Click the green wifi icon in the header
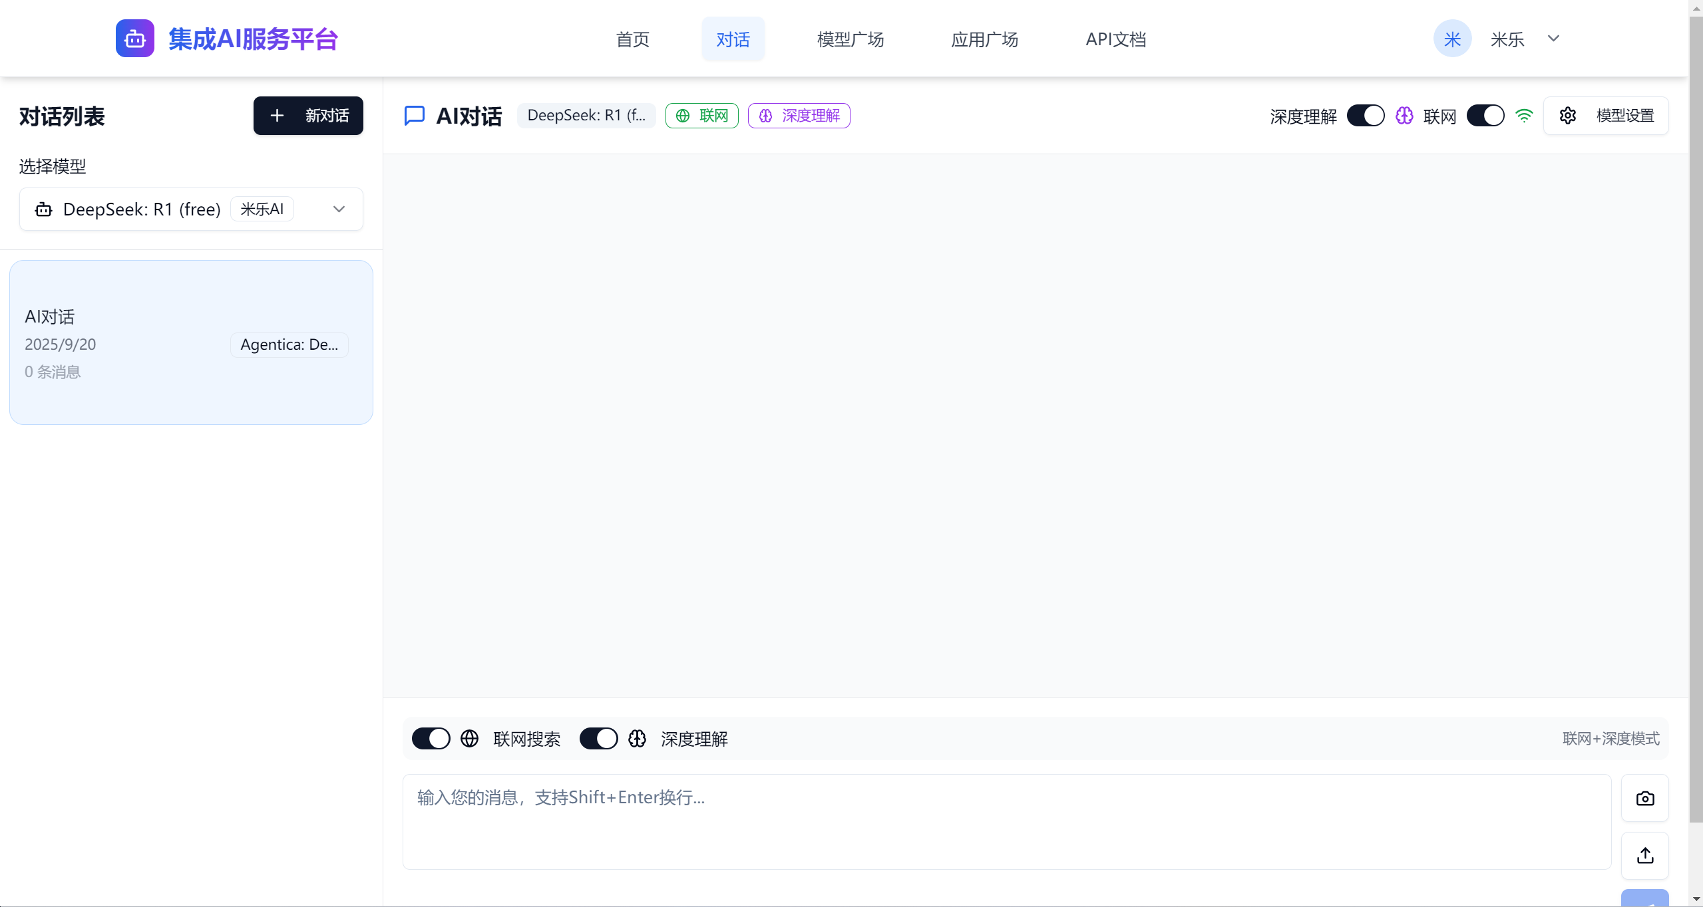 click(1524, 116)
